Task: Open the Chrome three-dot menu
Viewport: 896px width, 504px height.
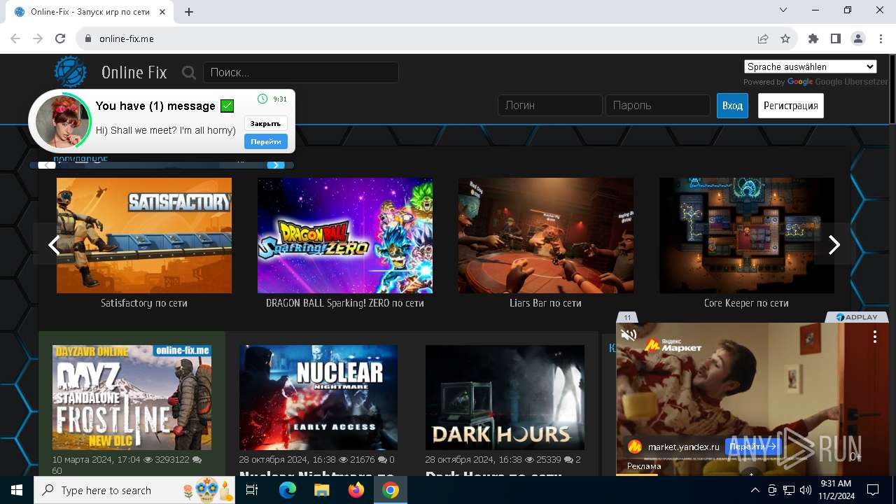Action: pos(880,38)
